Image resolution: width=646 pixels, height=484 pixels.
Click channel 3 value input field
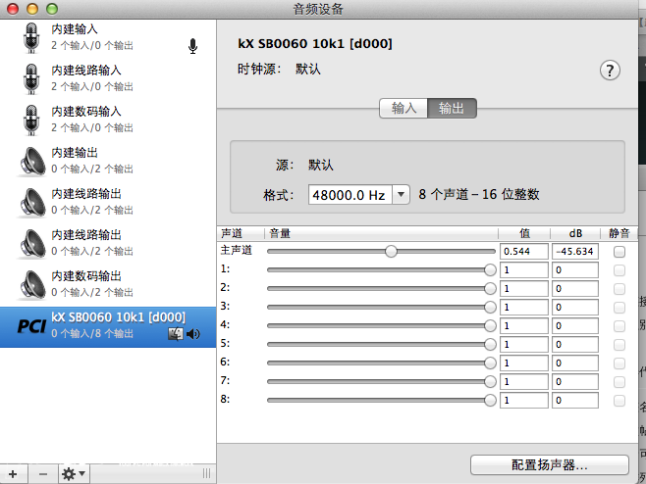(524, 308)
